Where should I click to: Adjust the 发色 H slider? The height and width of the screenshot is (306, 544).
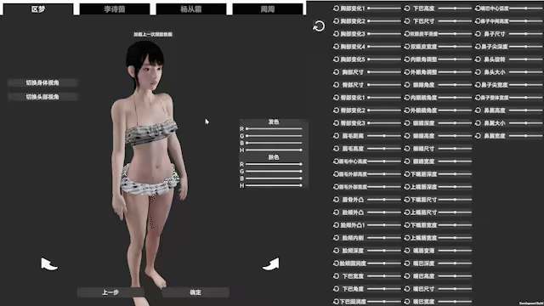pos(274,150)
